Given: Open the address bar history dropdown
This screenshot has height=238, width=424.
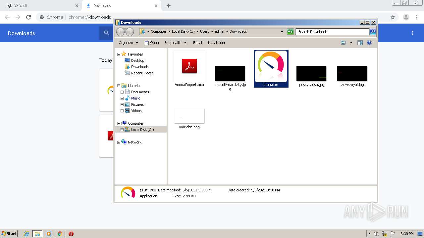Looking at the screenshot, I should click(282, 32).
